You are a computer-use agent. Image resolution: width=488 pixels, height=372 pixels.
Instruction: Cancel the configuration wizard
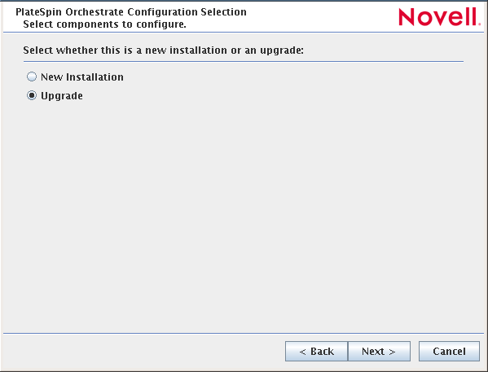point(449,352)
